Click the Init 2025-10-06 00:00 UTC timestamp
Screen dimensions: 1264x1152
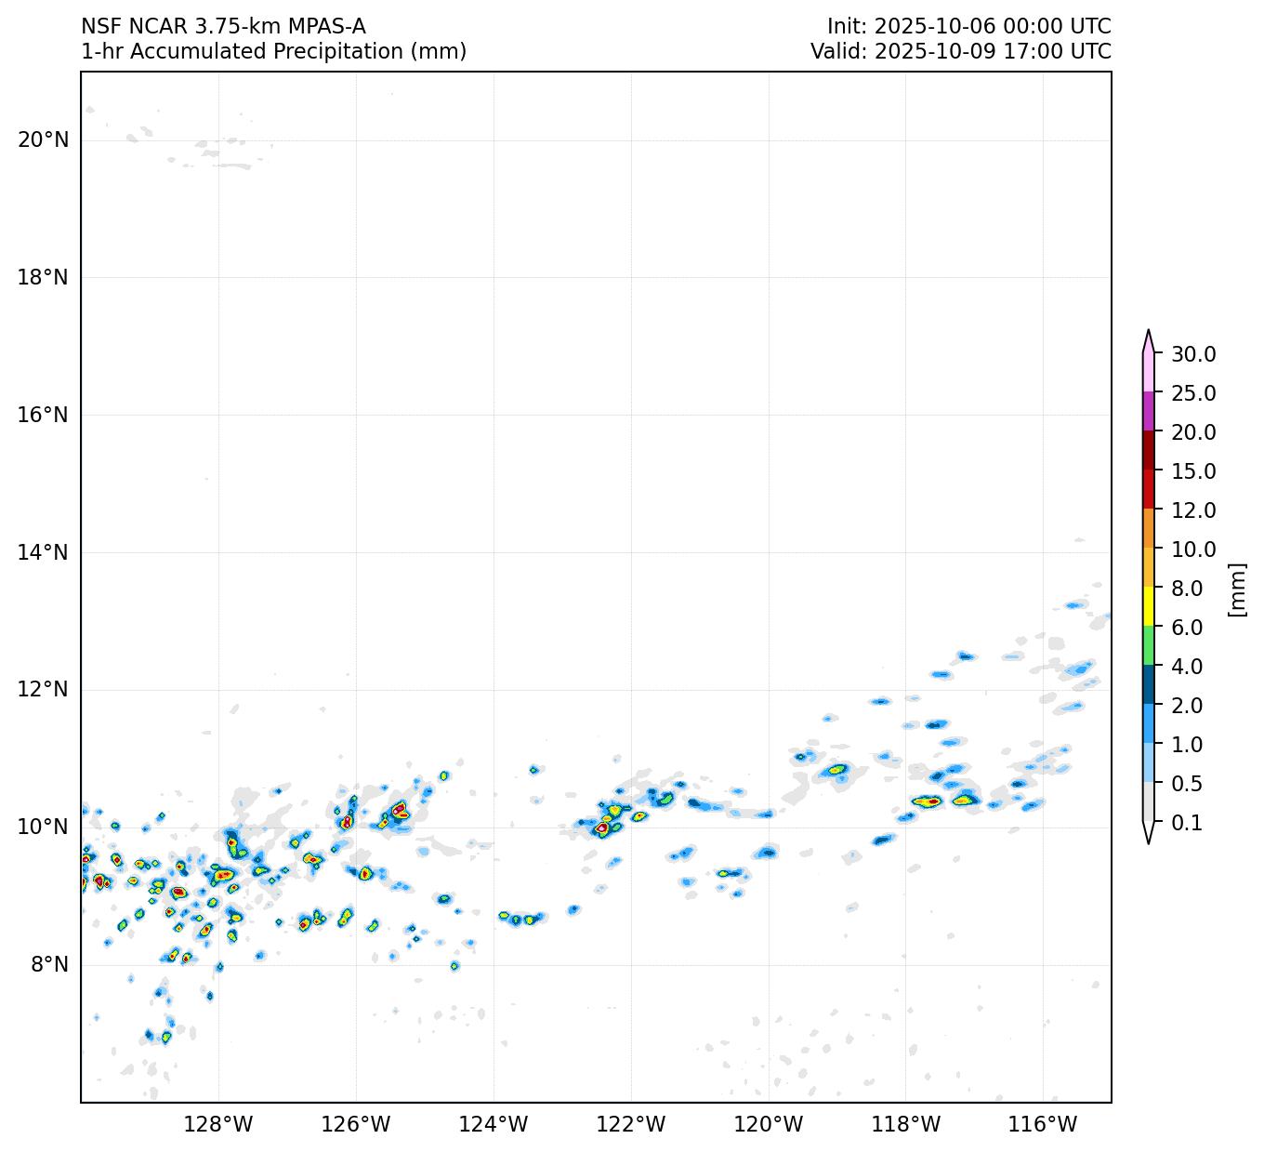tap(968, 26)
